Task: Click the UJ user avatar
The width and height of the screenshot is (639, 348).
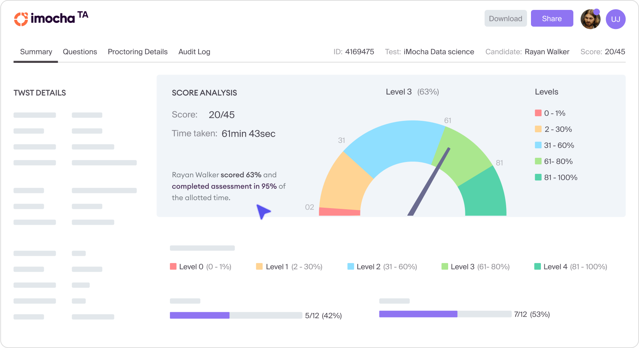Action: pos(615,19)
